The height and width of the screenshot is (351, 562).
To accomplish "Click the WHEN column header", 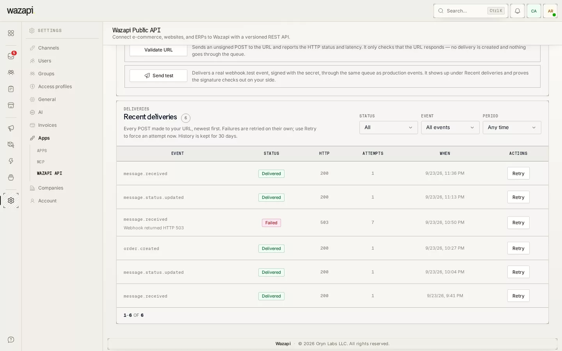I will pyautogui.click(x=445, y=154).
